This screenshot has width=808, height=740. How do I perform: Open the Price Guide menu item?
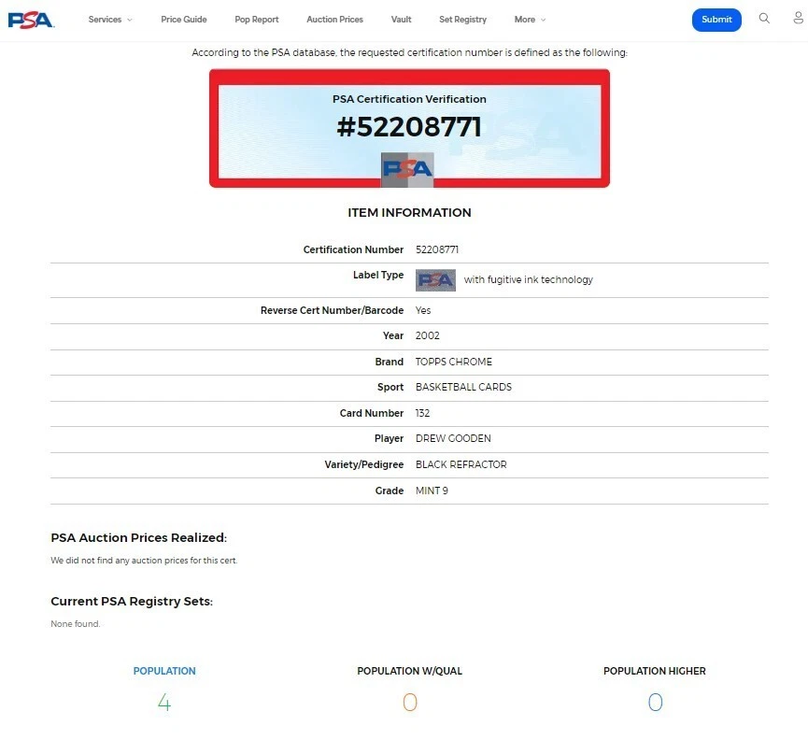tap(184, 20)
